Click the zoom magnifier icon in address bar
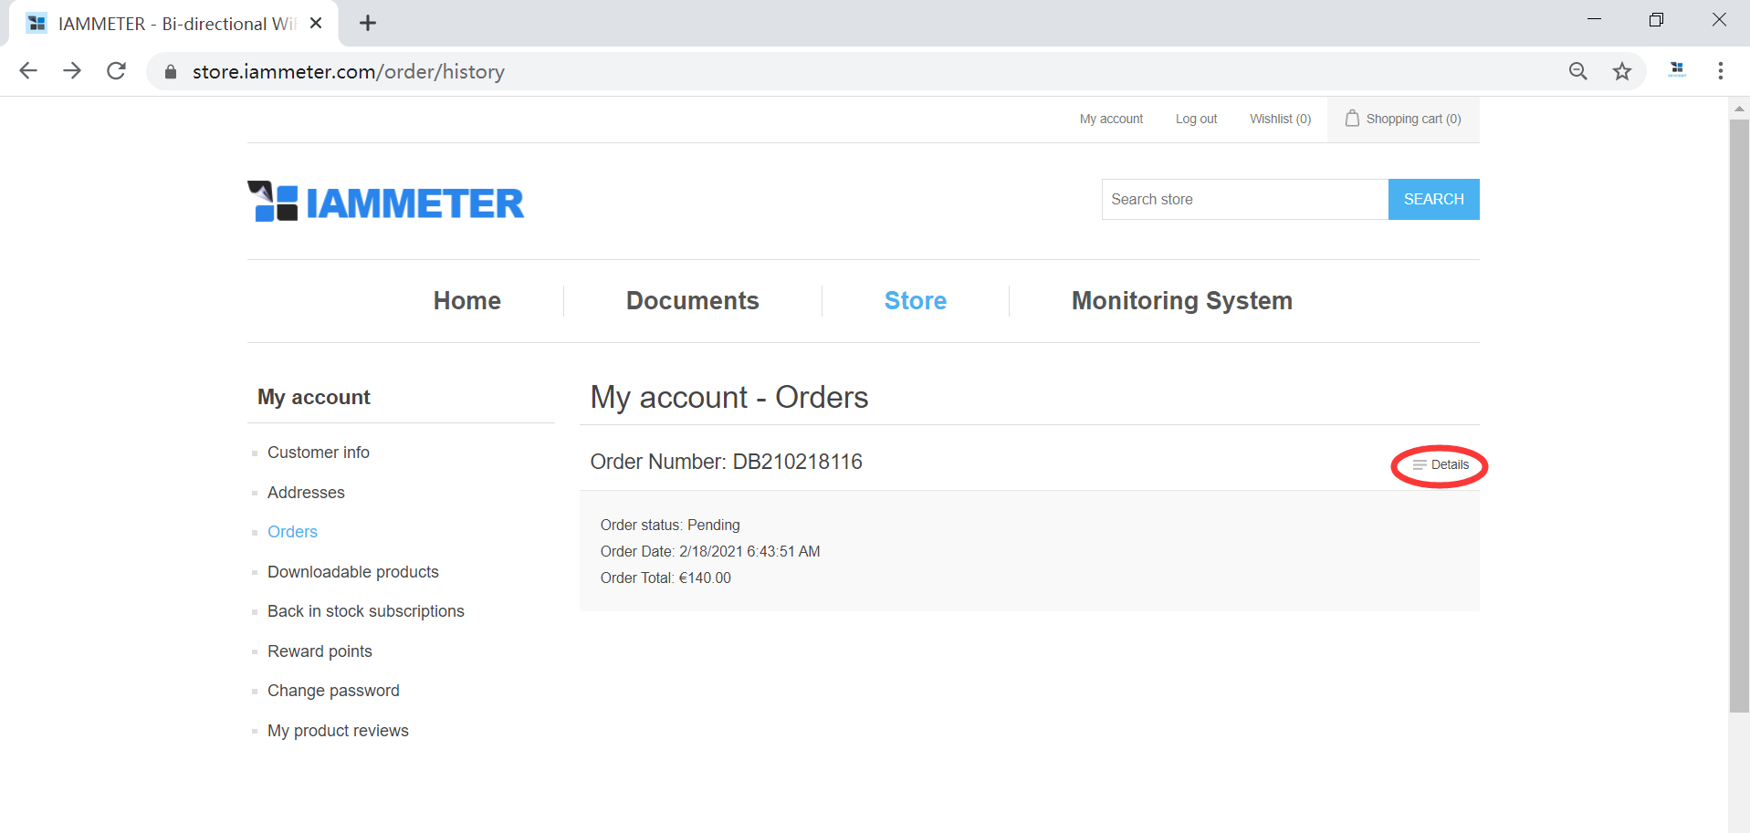 click(1577, 71)
